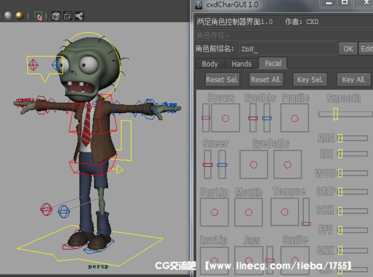Activate the dashed selection highlighting icon
The width and height of the screenshot is (373, 277).
pos(38,16)
